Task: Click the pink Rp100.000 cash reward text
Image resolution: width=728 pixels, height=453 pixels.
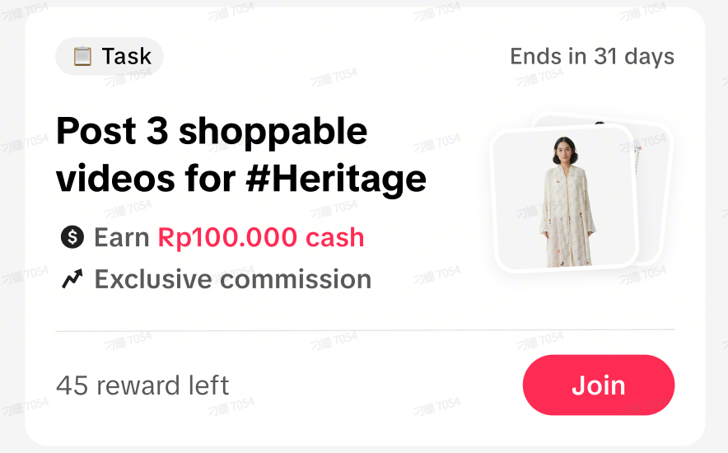Action: point(260,238)
